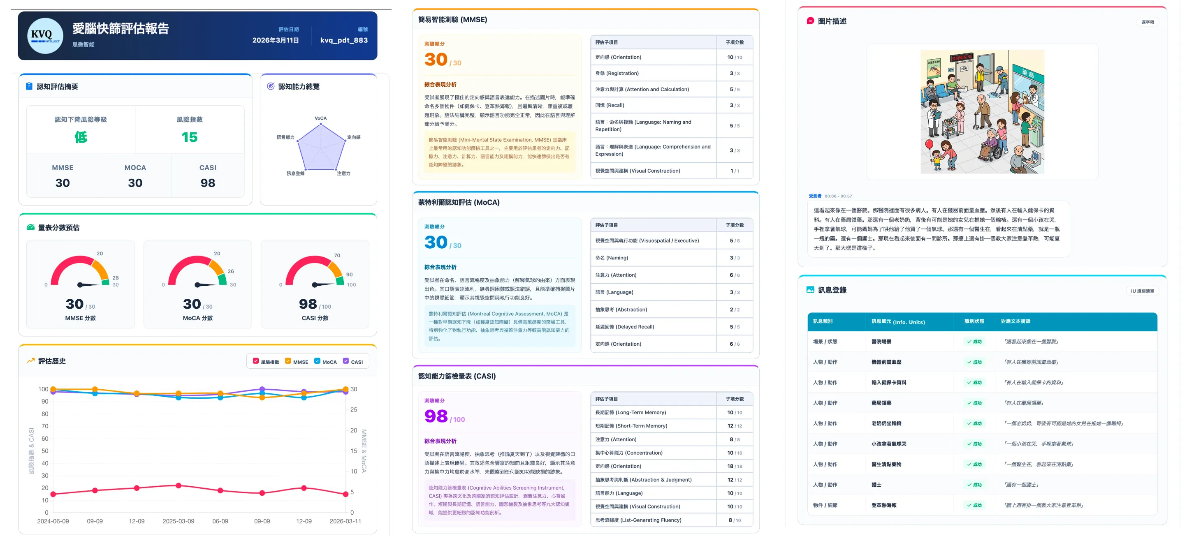Toggle the MoCA series checkbox
The image size is (1187, 550).
[317, 361]
